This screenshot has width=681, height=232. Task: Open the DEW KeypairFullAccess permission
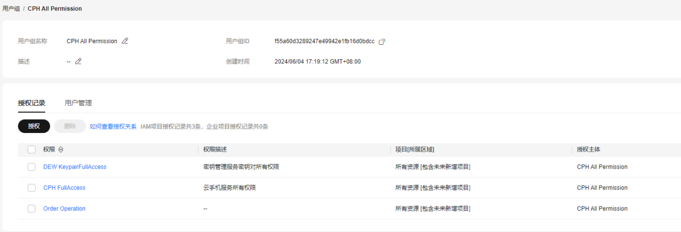[x=74, y=167]
